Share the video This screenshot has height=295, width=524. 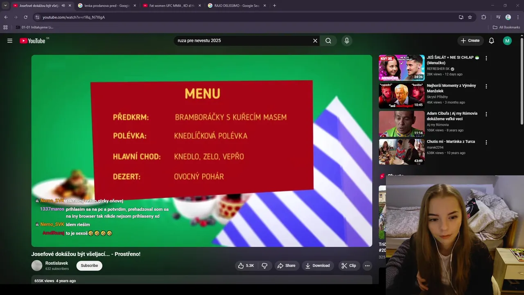point(286,265)
